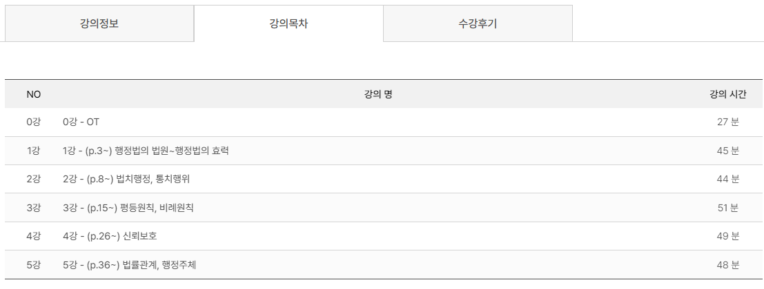Viewport: 764px width, 289px height.
Task: Select the '48 분' duration cell
Action: (x=727, y=264)
